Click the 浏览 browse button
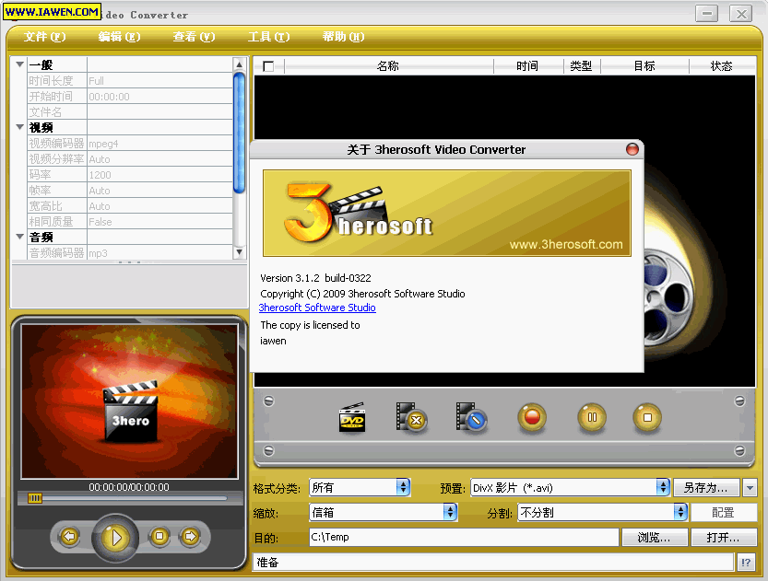Screen dimensions: 768x581 654,538
